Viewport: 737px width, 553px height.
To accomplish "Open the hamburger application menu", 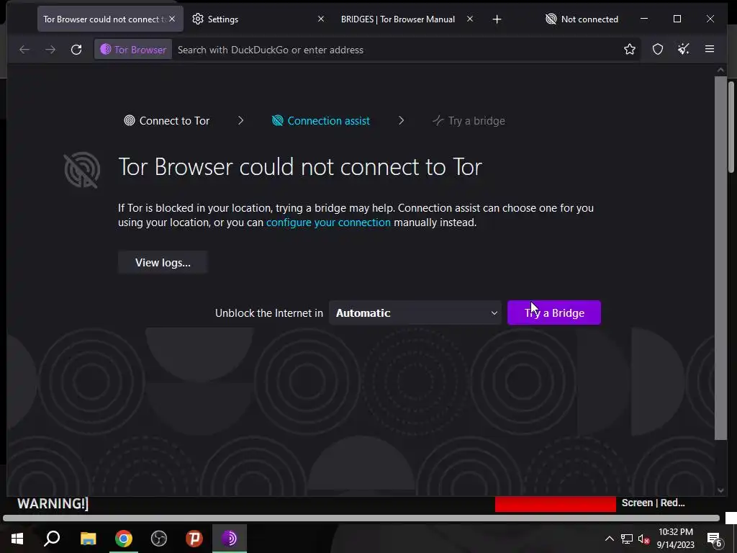I will click(709, 50).
